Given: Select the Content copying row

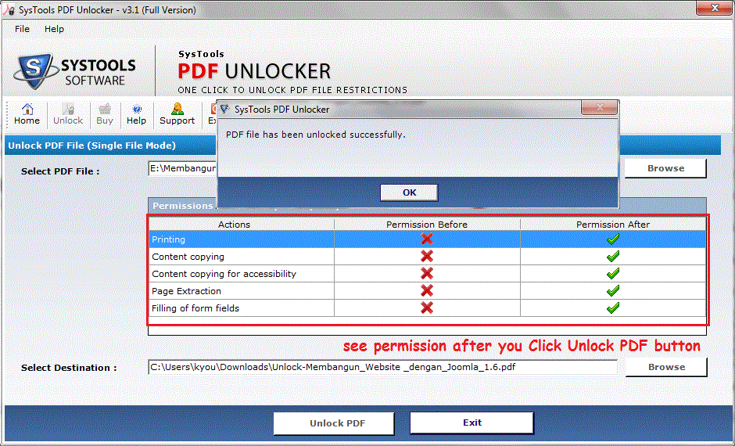Looking at the screenshot, I should coord(427,257).
